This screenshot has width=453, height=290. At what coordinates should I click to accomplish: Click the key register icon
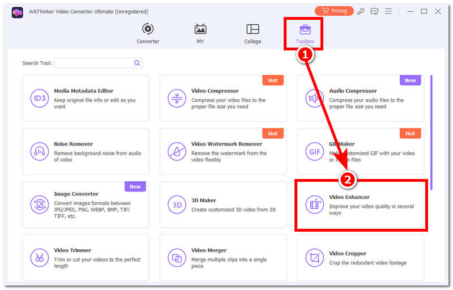pos(361,11)
